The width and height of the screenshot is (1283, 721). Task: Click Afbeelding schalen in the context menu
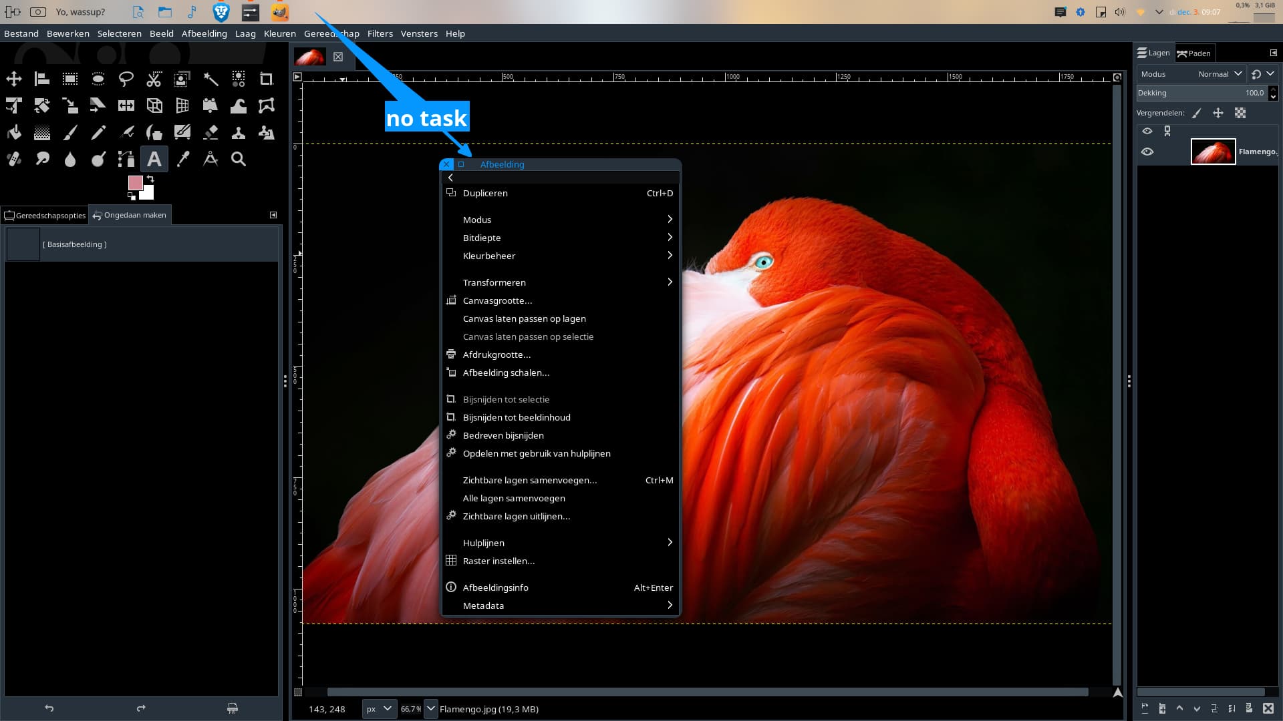507,373
